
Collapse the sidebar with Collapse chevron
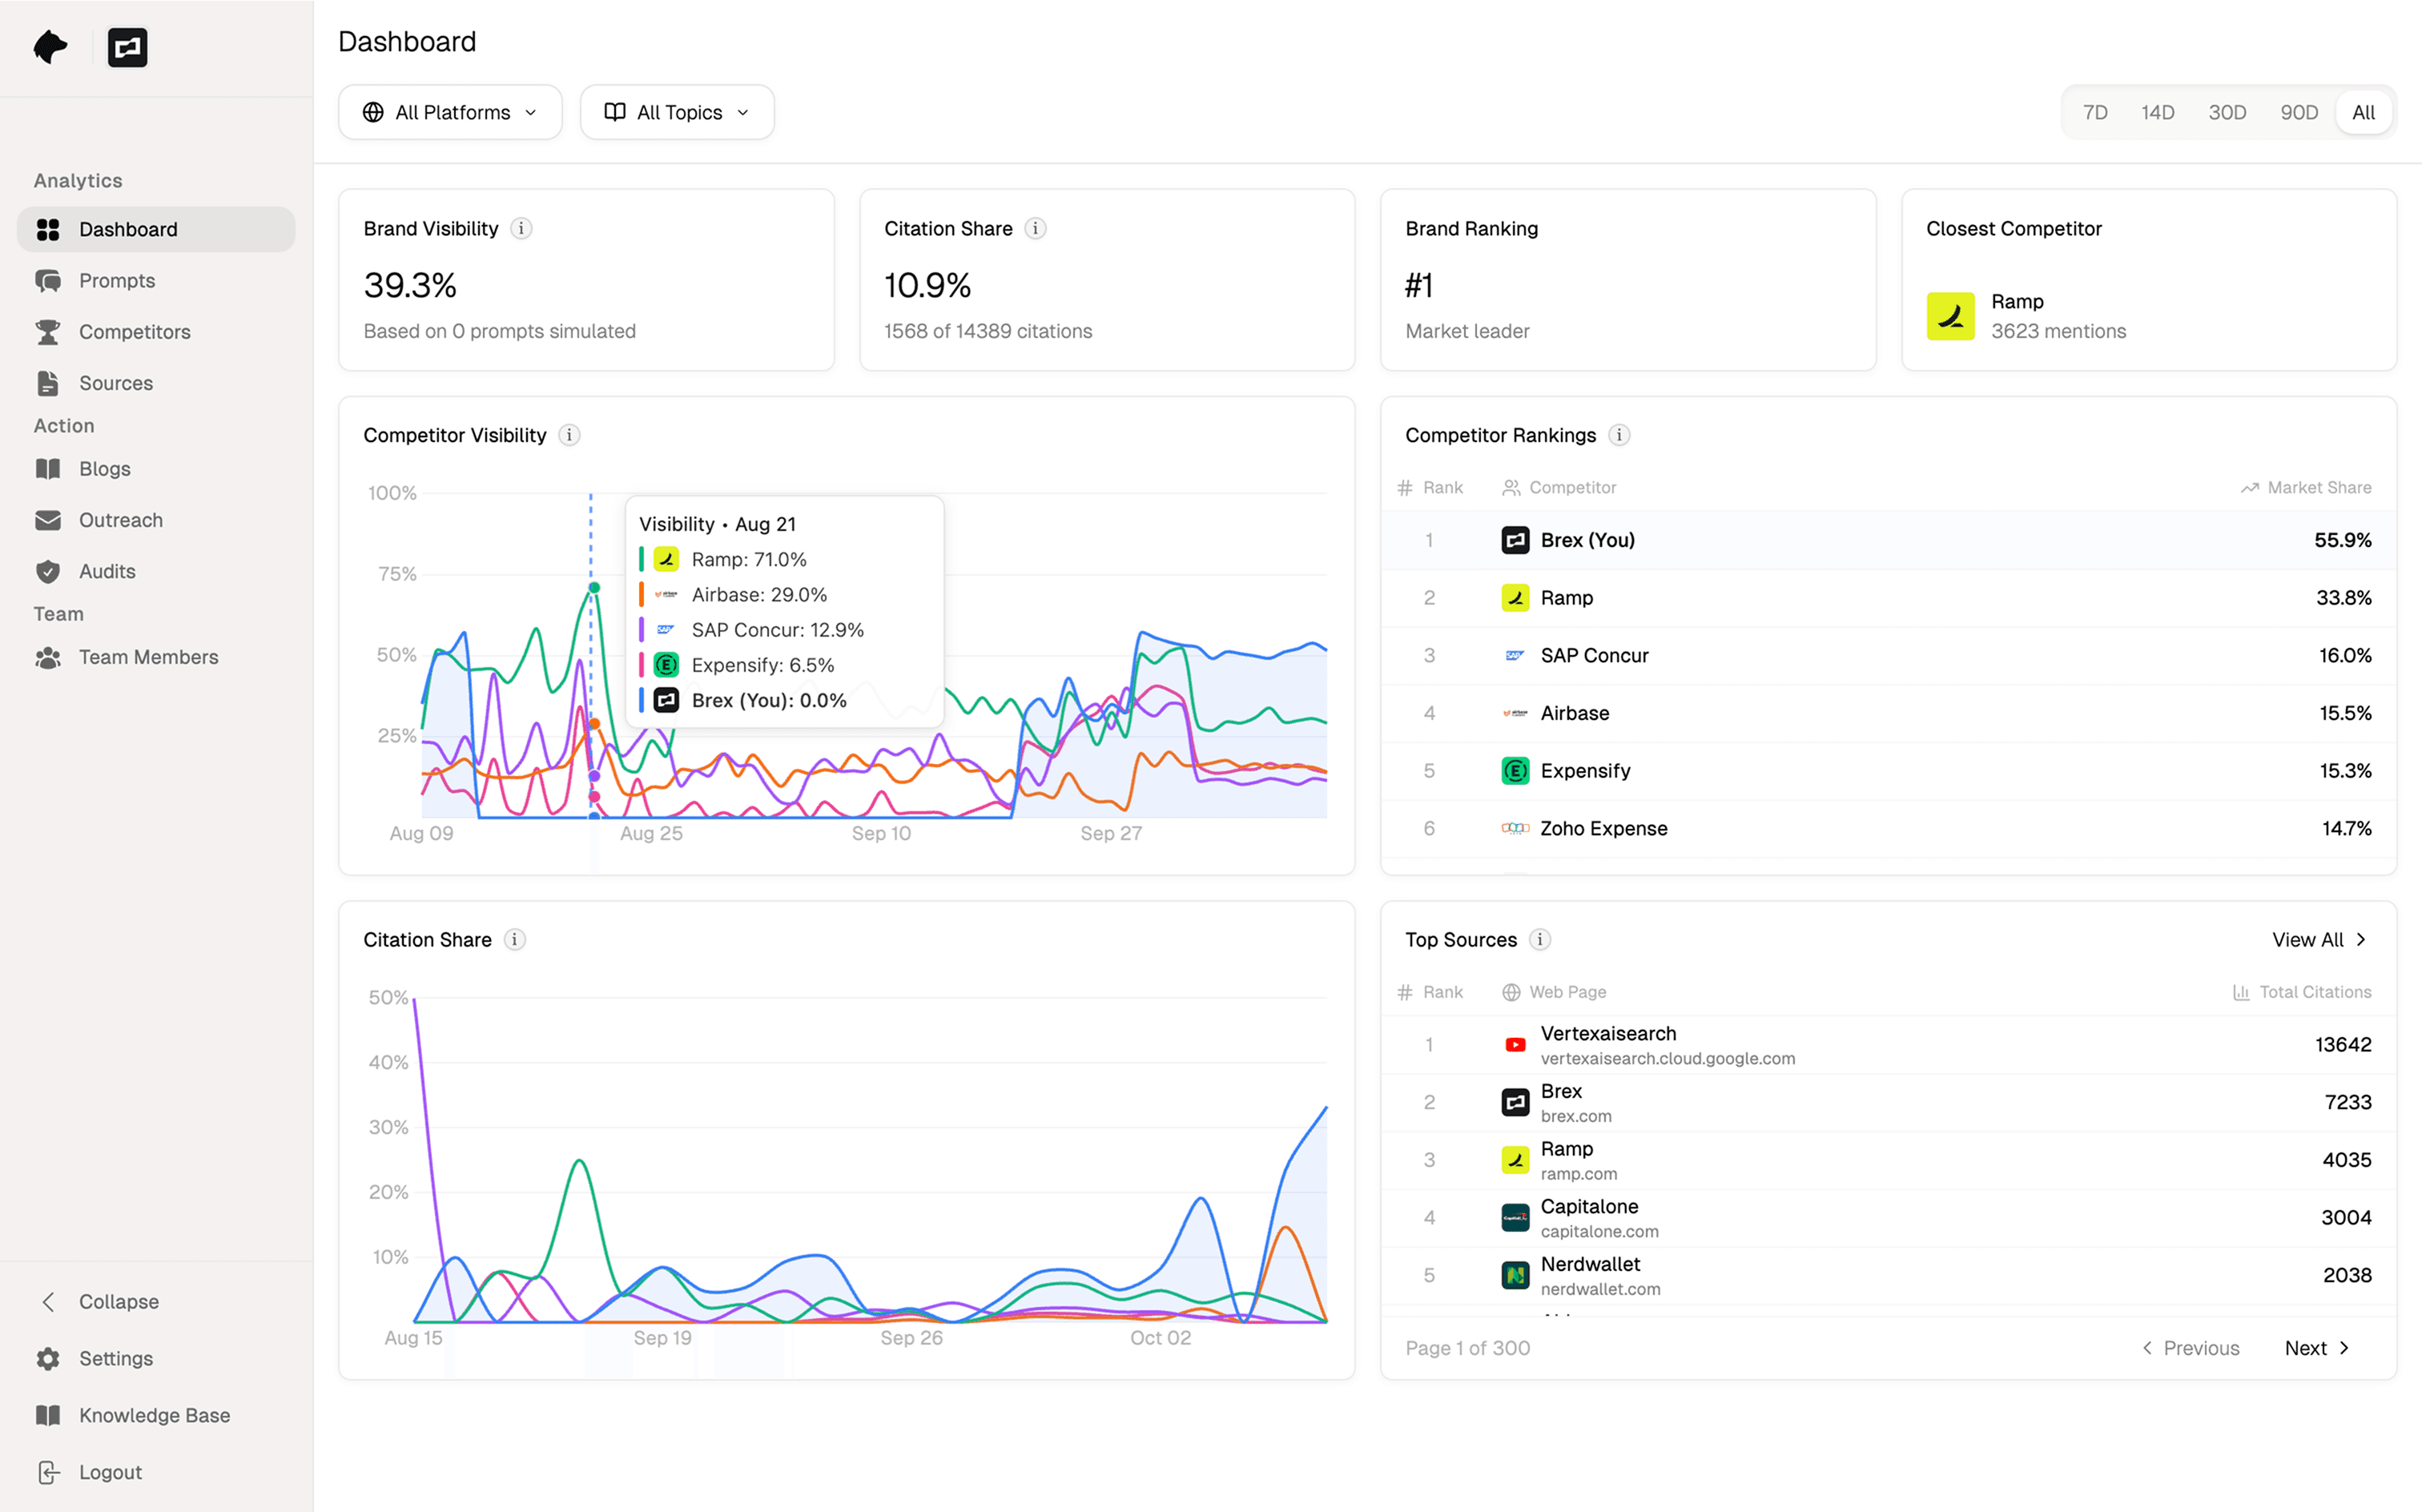(x=48, y=1302)
